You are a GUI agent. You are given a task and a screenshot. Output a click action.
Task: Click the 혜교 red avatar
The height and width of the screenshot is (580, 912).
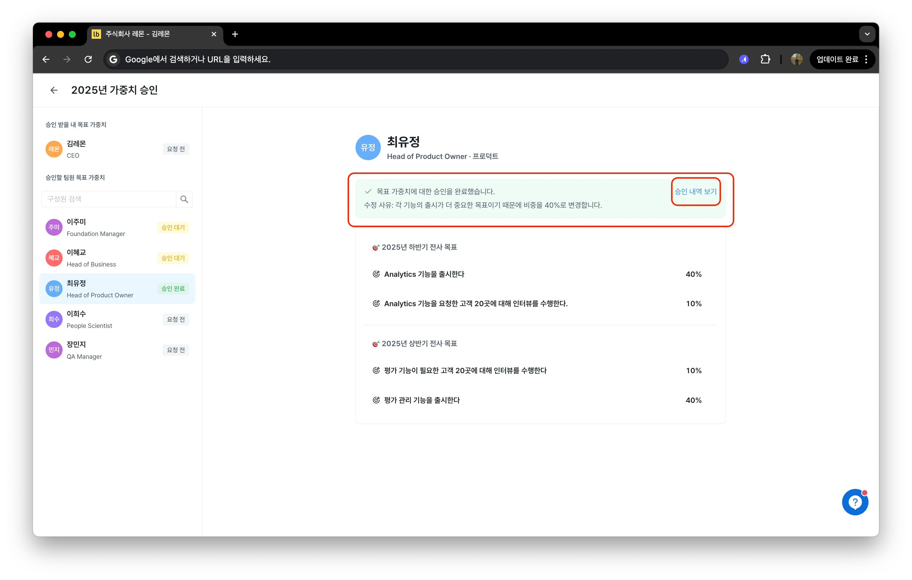point(54,258)
